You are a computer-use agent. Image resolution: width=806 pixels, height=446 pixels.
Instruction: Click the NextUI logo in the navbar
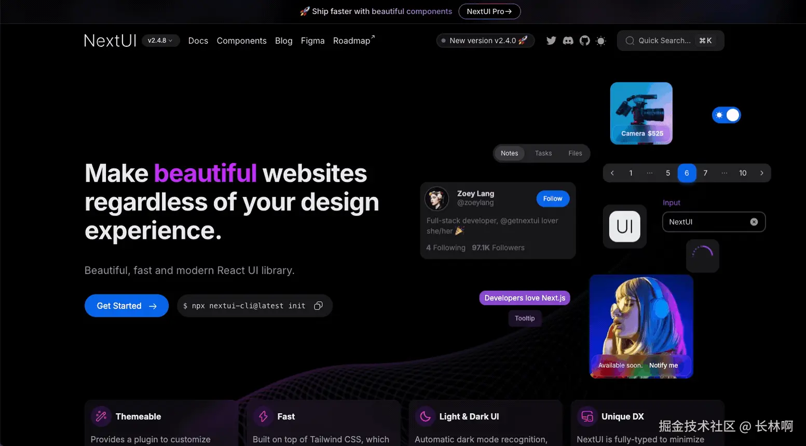pos(110,40)
